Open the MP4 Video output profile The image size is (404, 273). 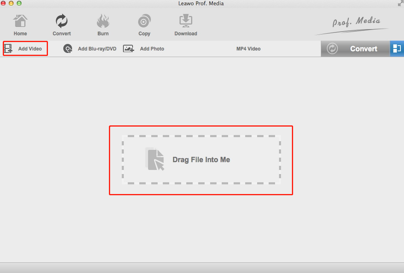[248, 49]
